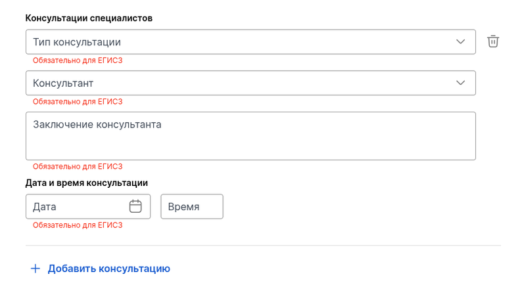
Task: Click the plus icon next to Добавить консультацию
Action: (x=36, y=269)
